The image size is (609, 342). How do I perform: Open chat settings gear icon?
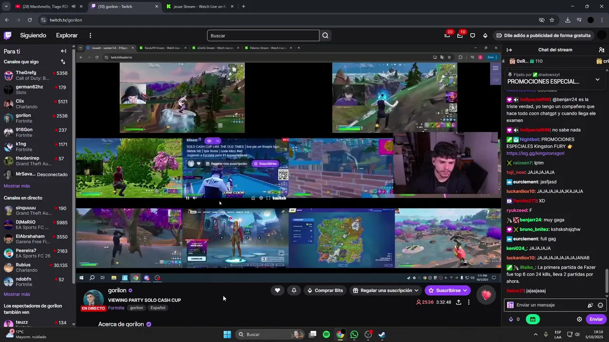(580, 319)
